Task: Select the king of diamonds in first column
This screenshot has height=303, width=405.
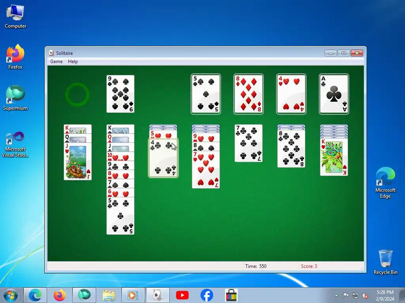Action: [78, 129]
